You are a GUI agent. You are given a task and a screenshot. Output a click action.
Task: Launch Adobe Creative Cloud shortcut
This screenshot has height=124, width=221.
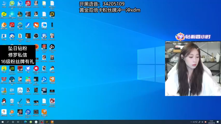click(12, 27)
